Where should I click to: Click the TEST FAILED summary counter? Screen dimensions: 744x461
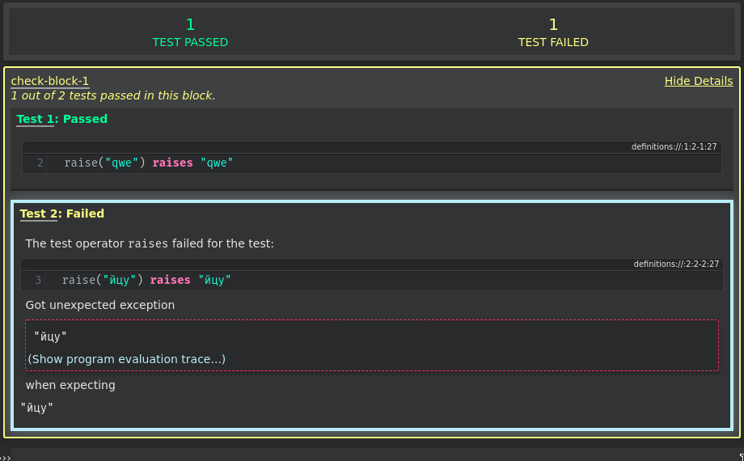(553, 32)
